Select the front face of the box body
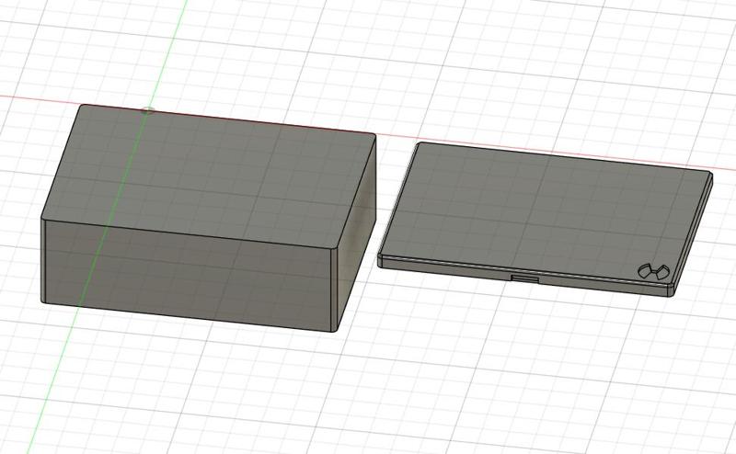 [x=188, y=274]
